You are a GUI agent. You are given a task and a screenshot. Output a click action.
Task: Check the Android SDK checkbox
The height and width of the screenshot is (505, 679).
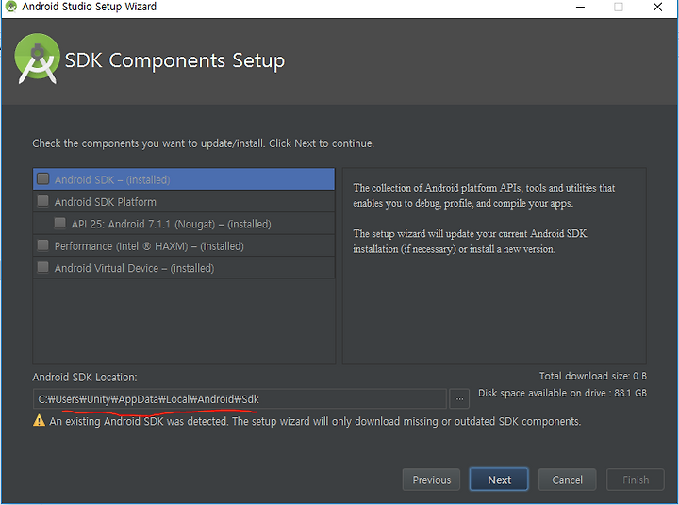tap(42, 178)
